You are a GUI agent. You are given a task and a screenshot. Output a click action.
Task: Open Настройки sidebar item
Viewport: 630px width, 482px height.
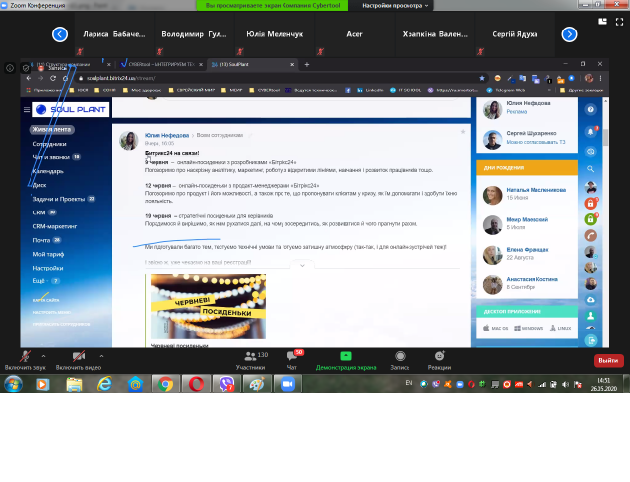tap(48, 268)
